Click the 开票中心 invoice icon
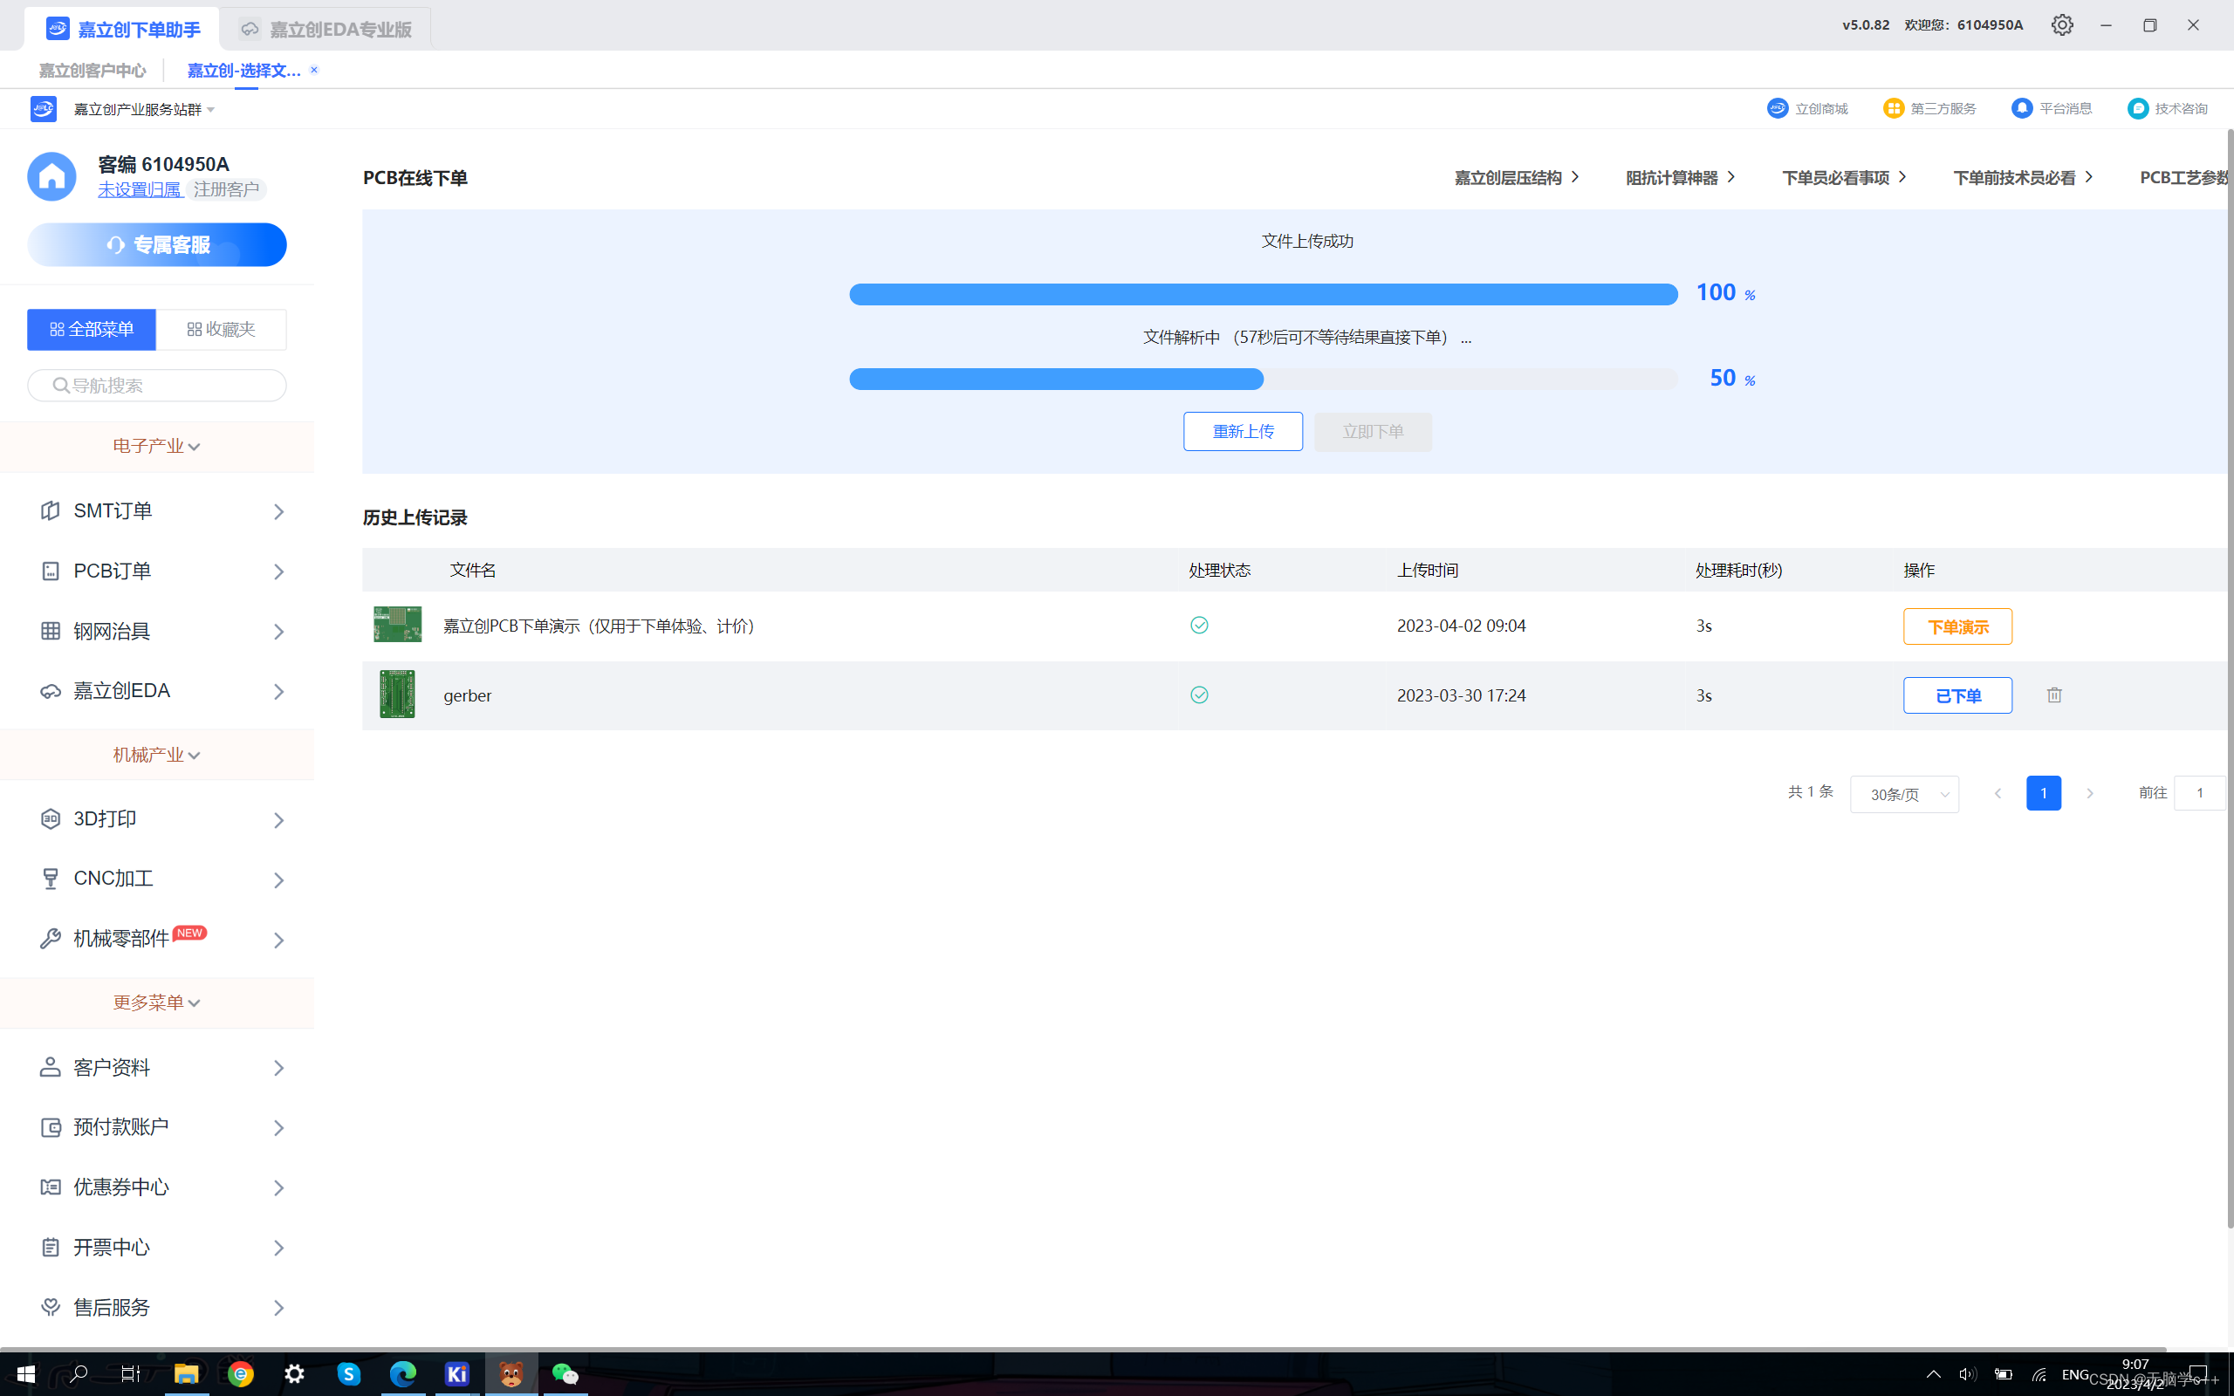 click(x=51, y=1248)
